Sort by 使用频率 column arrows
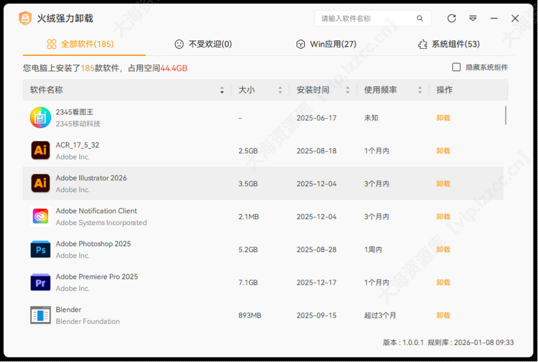 coord(419,90)
